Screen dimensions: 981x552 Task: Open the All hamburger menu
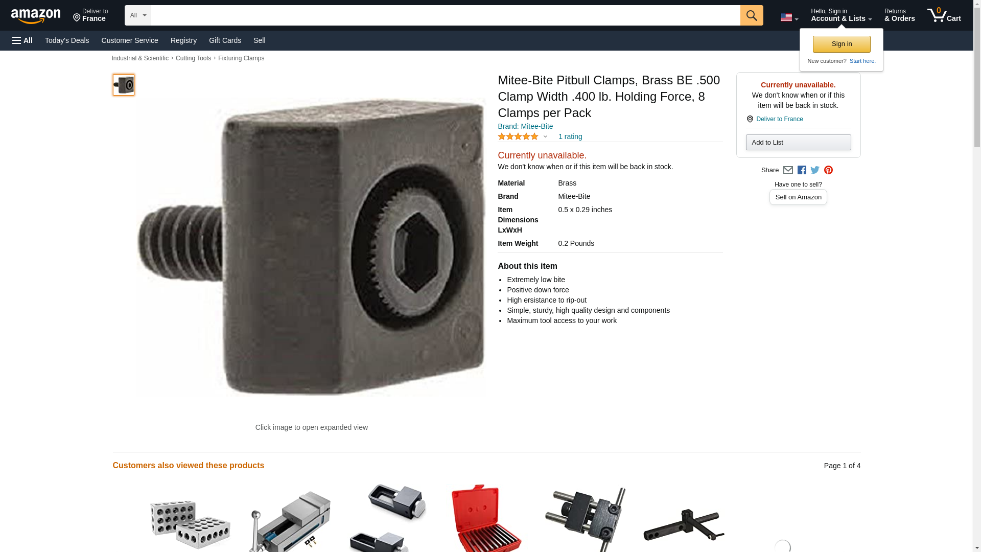22,40
